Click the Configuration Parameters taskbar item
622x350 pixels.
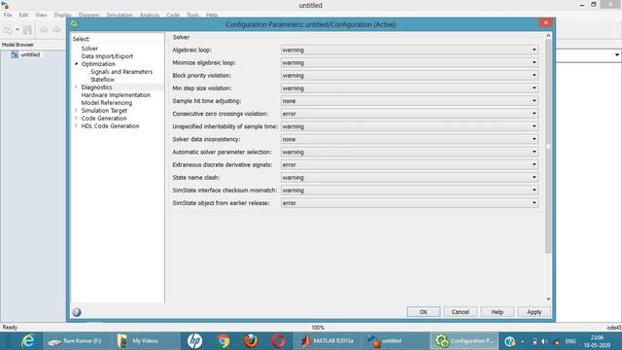(464, 341)
